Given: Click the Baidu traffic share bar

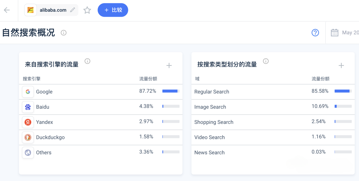Looking at the screenshot, I should 171,106.
